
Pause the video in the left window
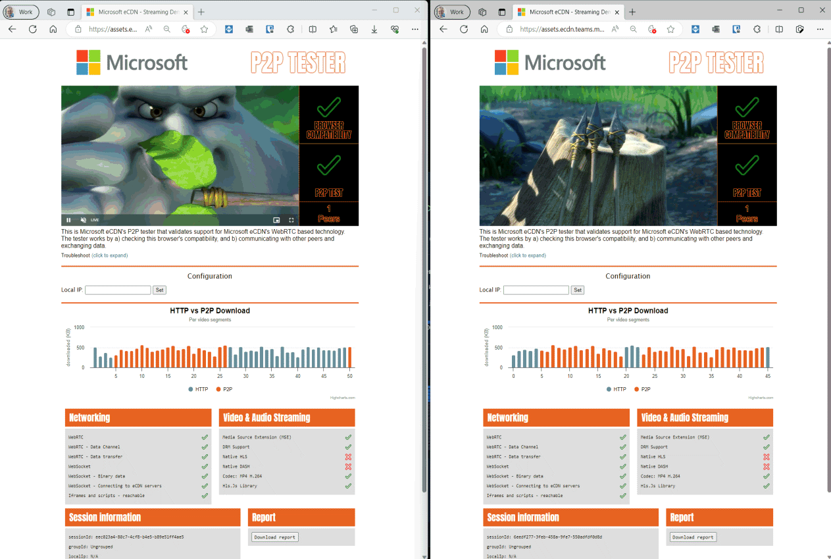(68, 220)
